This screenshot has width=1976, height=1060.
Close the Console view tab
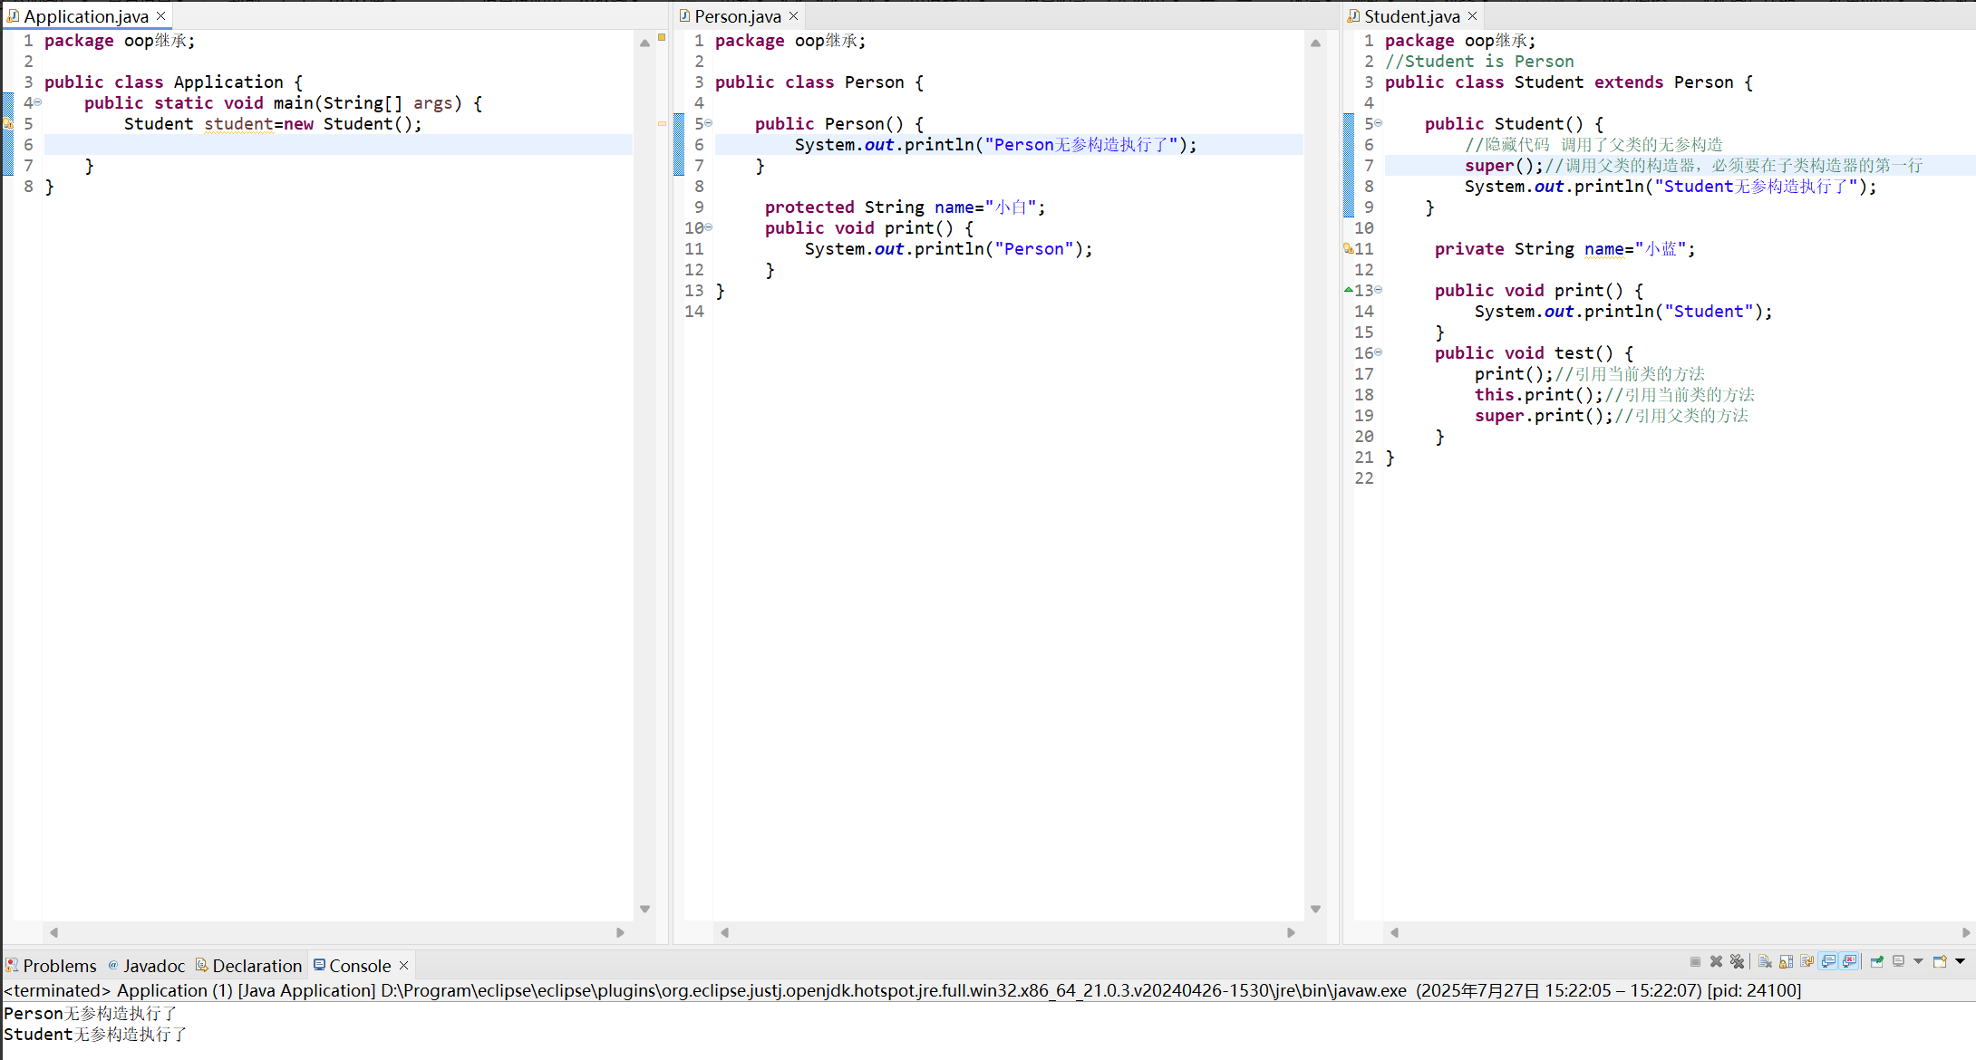(403, 966)
